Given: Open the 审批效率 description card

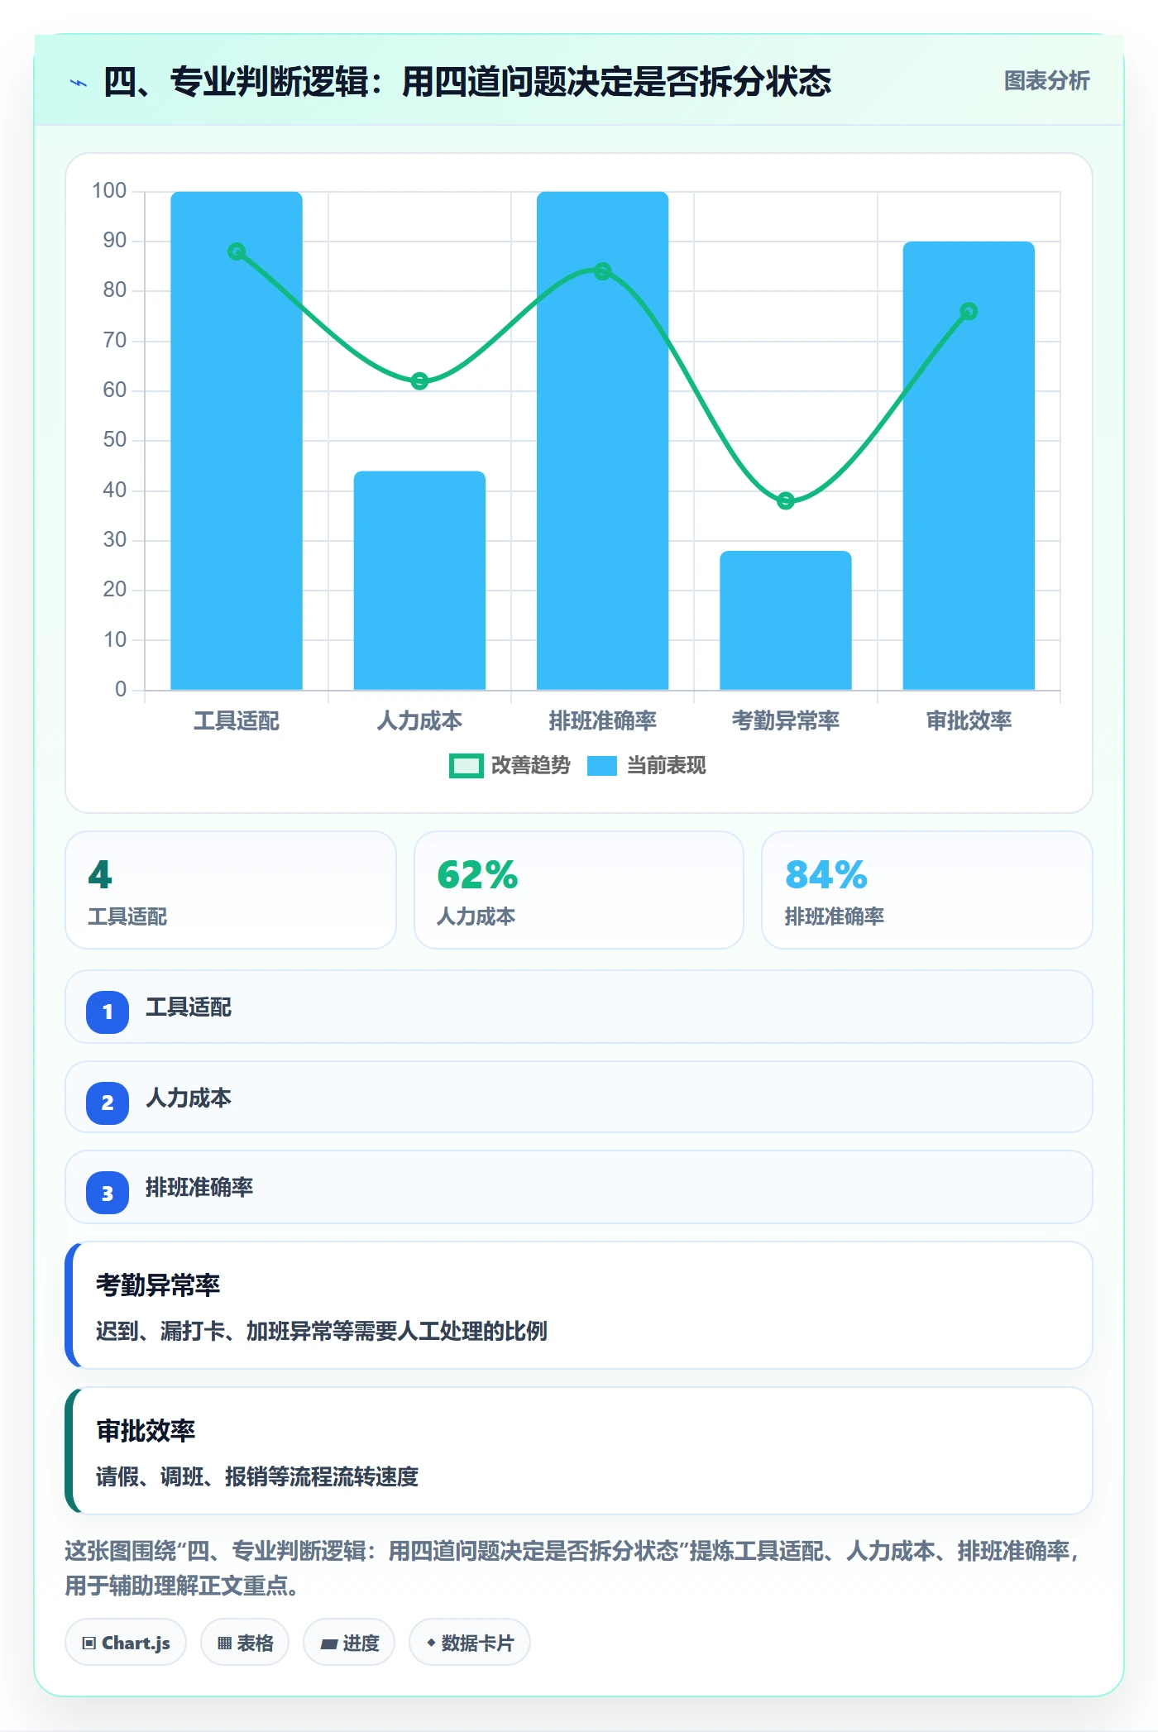Looking at the screenshot, I should [x=579, y=1451].
